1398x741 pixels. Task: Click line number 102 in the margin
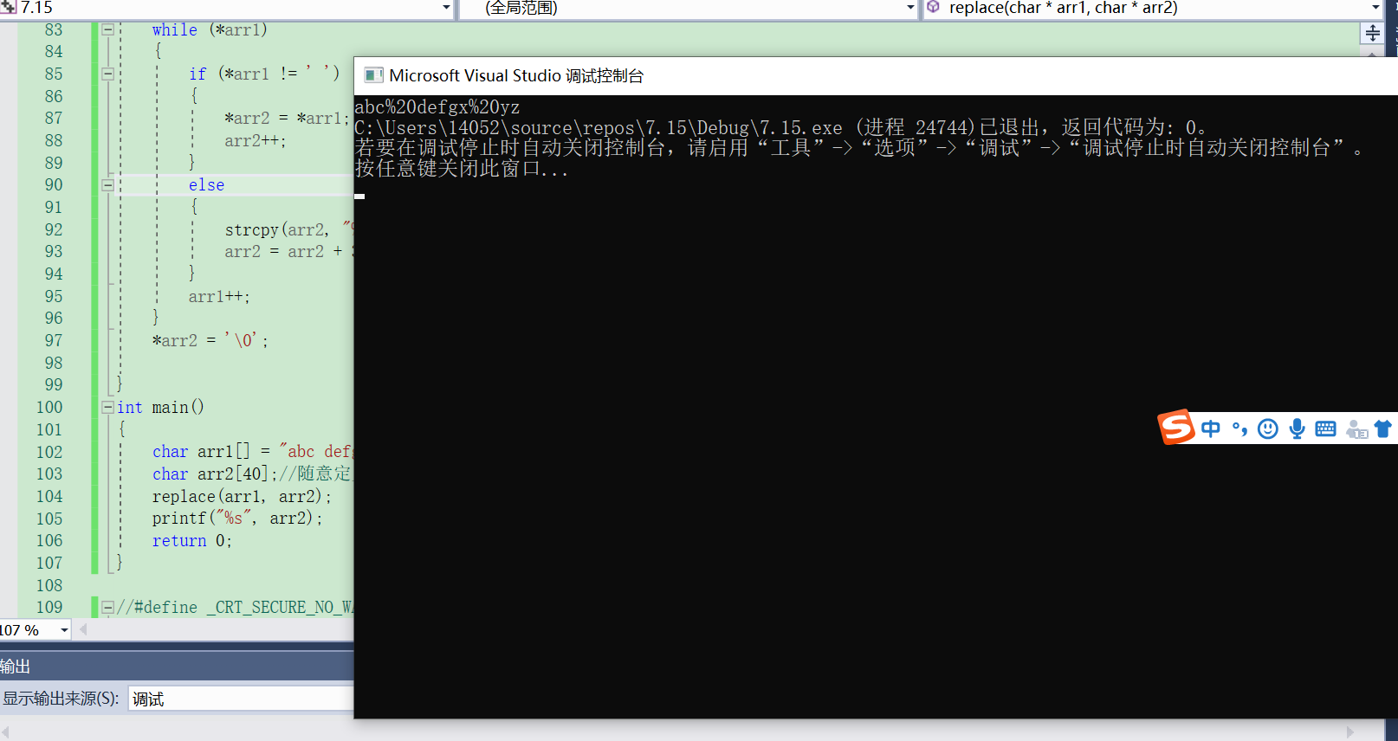[x=49, y=452]
